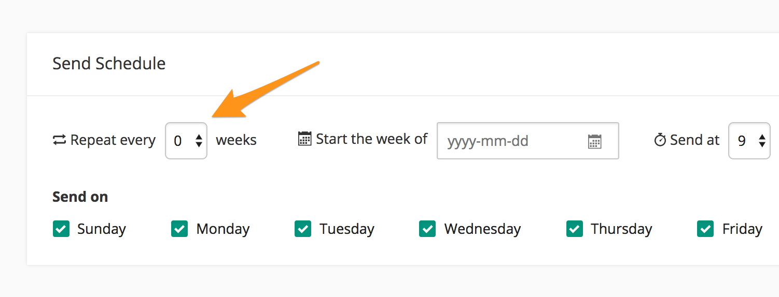This screenshot has height=297, width=779.
Task: Toggle the Thursday checkbox off
Action: pos(575,229)
